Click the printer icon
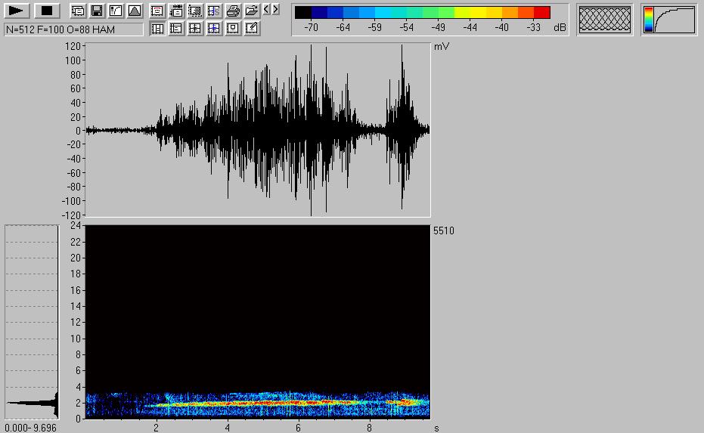Viewport: 704px width, 433px height. click(233, 11)
